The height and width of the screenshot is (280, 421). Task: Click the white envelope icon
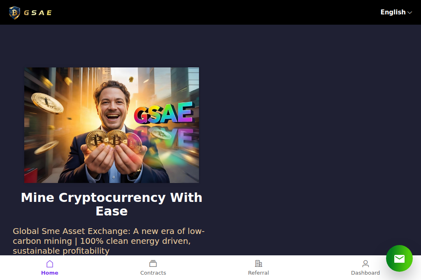tap(399, 259)
